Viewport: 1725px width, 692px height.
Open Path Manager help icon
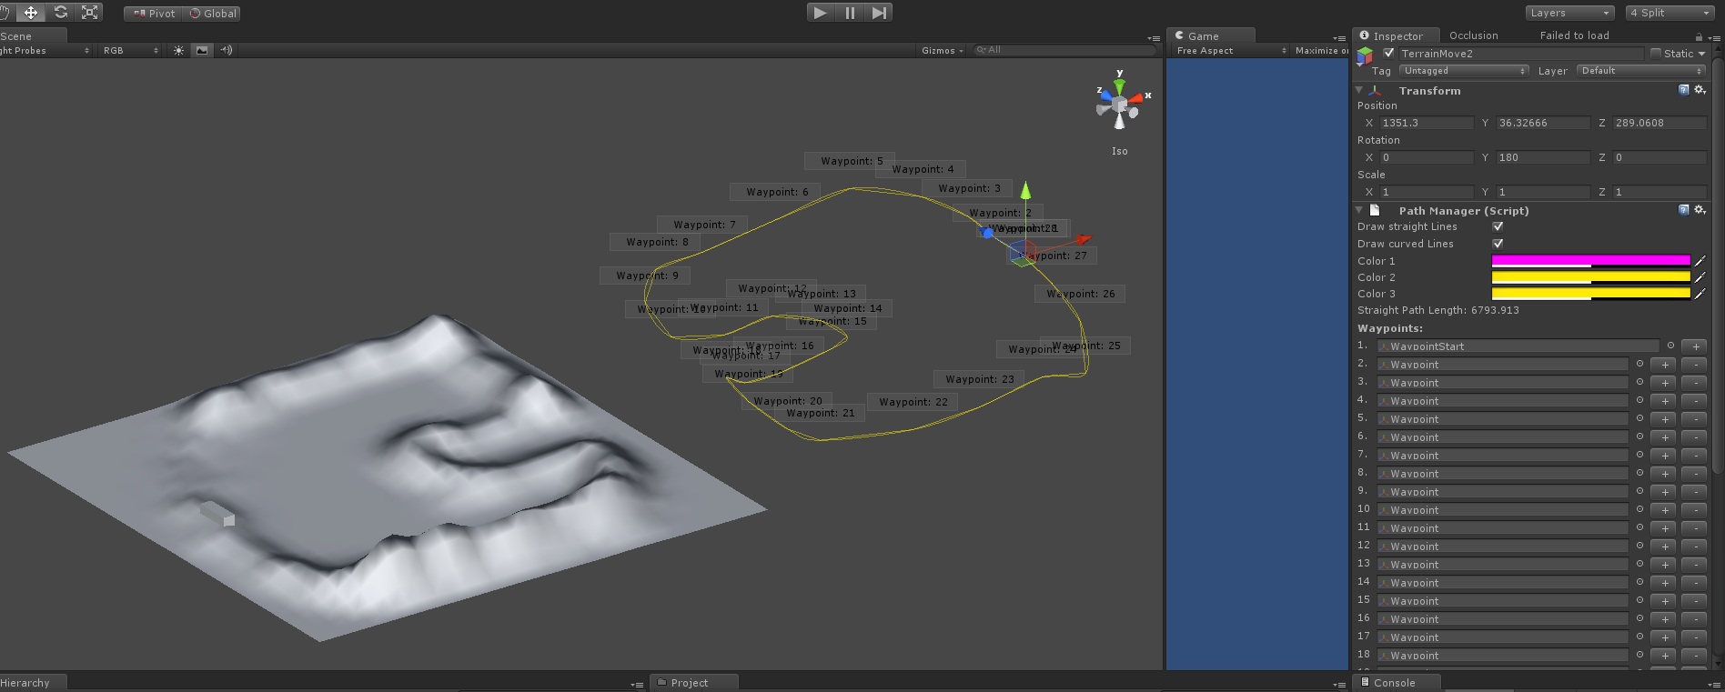[1683, 210]
